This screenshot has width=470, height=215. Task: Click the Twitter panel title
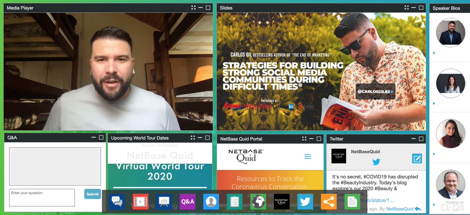(336, 139)
